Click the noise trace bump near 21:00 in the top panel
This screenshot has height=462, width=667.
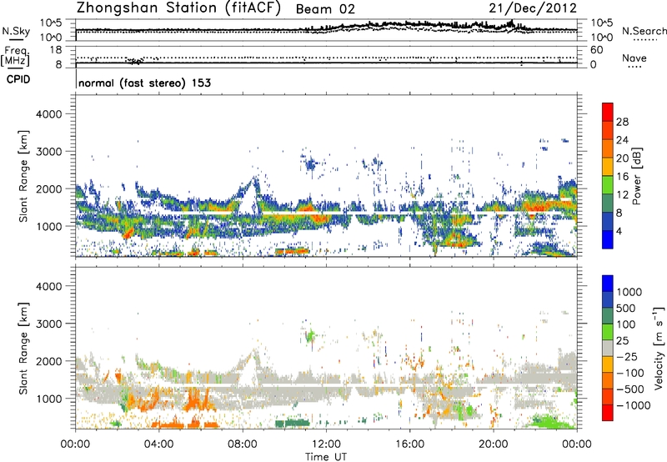click(511, 23)
